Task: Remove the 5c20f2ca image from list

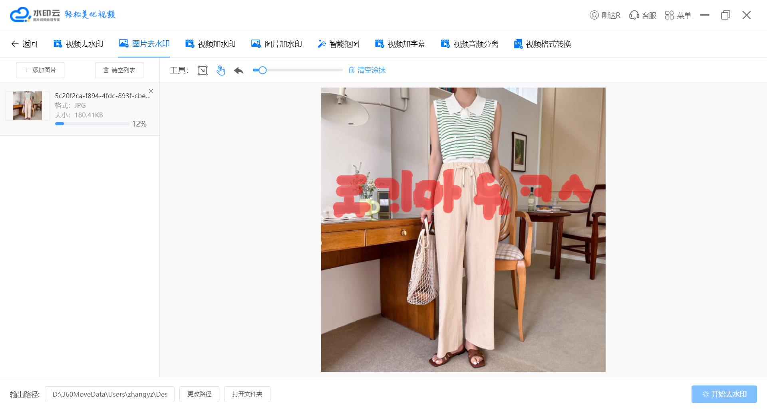Action: tap(151, 91)
